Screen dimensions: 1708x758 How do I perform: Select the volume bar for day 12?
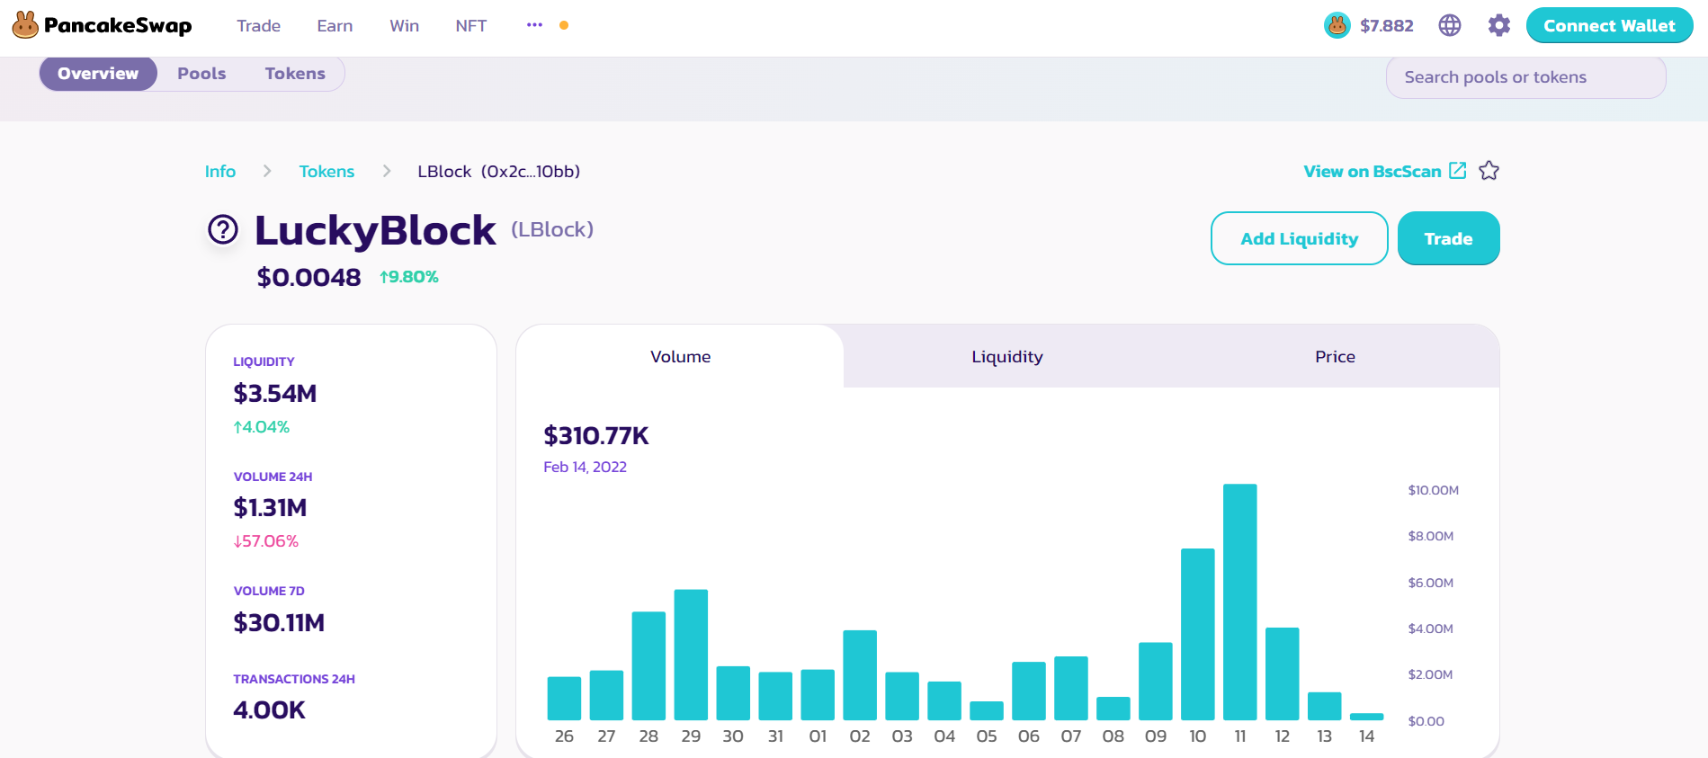click(x=1283, y=674)
